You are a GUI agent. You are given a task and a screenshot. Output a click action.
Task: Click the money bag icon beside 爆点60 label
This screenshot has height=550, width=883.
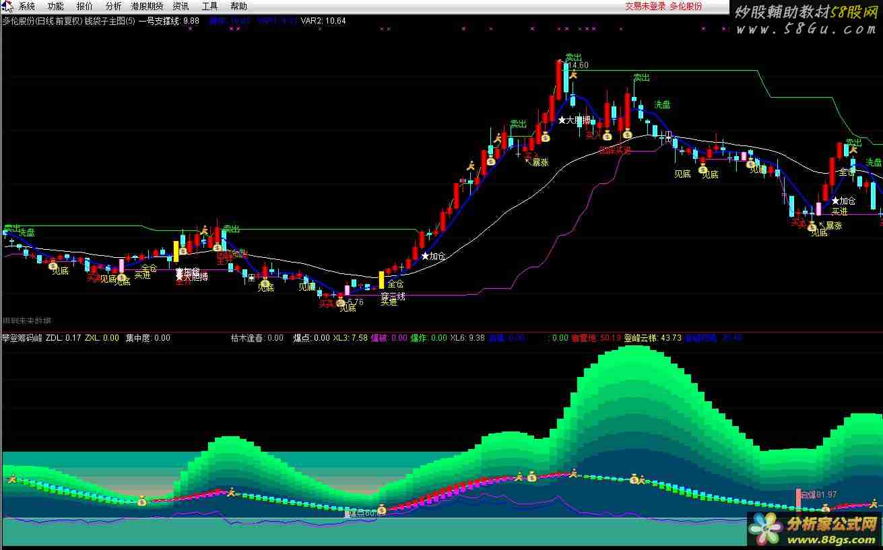381,510
